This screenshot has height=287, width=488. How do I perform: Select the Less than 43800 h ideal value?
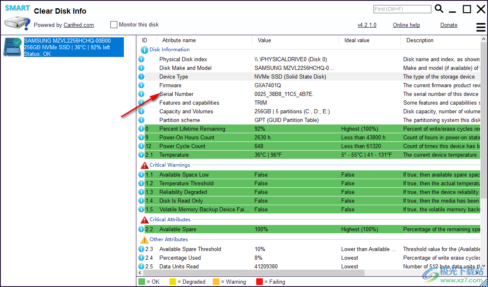pyautogui.click(x=363, y=137)
